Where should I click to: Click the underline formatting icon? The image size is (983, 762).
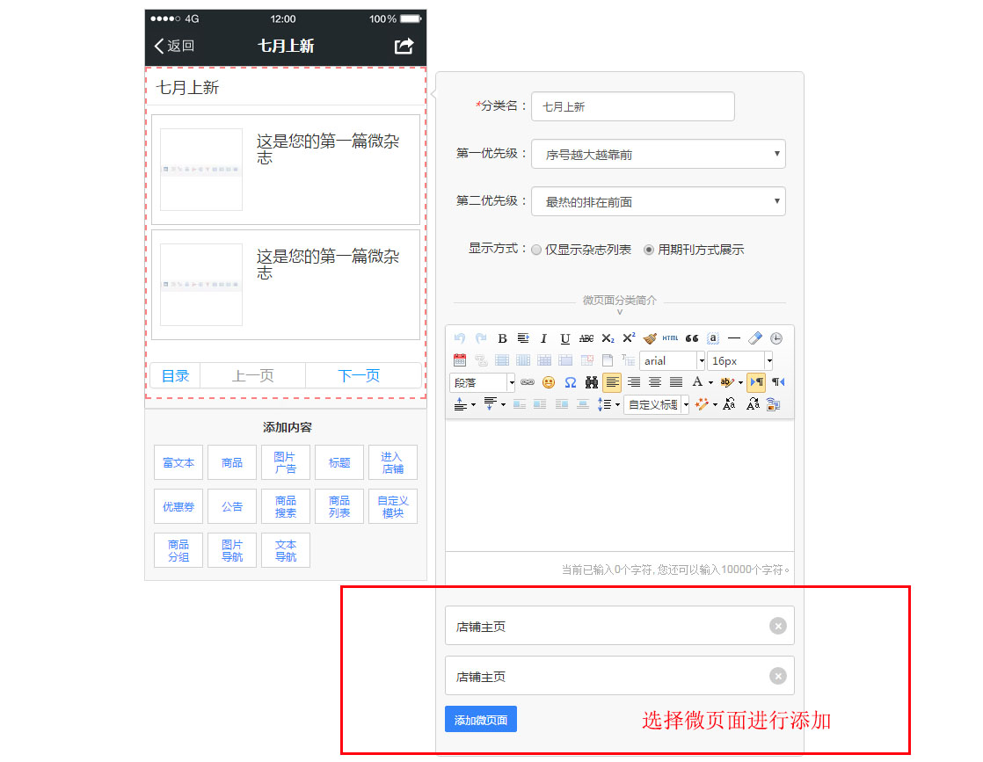pos(564,338)
